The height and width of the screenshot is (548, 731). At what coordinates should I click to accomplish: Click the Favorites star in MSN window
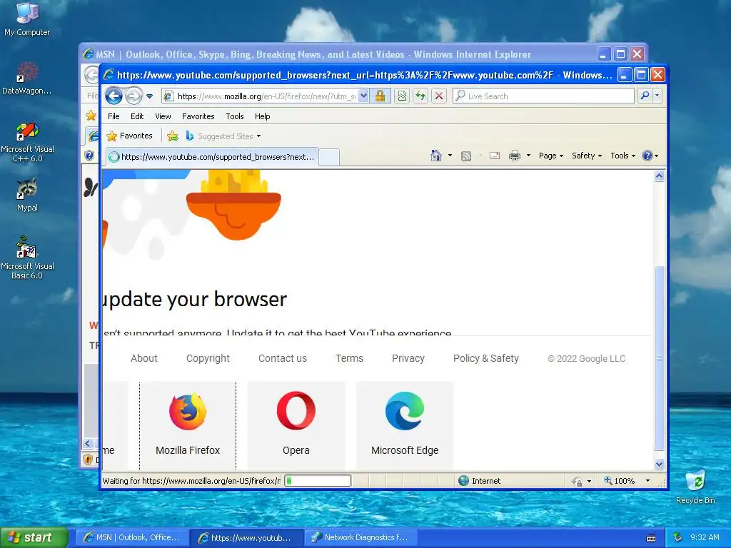(x=91, y=116)
